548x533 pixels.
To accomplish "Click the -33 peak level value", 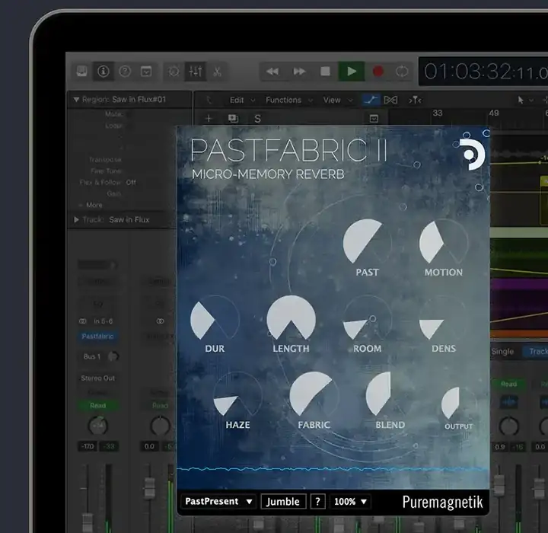I will coord(109,446).
